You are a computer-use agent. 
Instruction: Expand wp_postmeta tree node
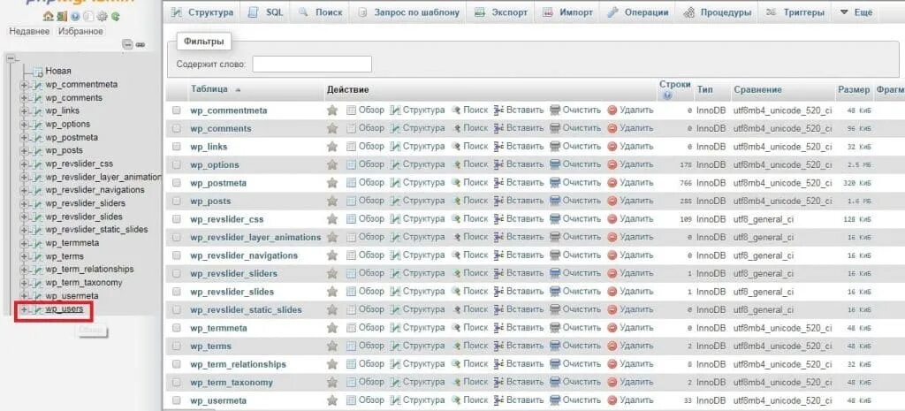click(24, 137)
